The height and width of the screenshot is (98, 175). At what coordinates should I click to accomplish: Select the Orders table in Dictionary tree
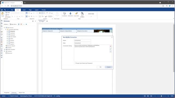[x=11, y=39]
